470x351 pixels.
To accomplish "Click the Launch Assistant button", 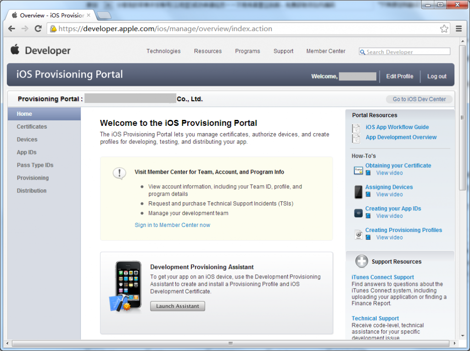I will click(x=178, y=306).
